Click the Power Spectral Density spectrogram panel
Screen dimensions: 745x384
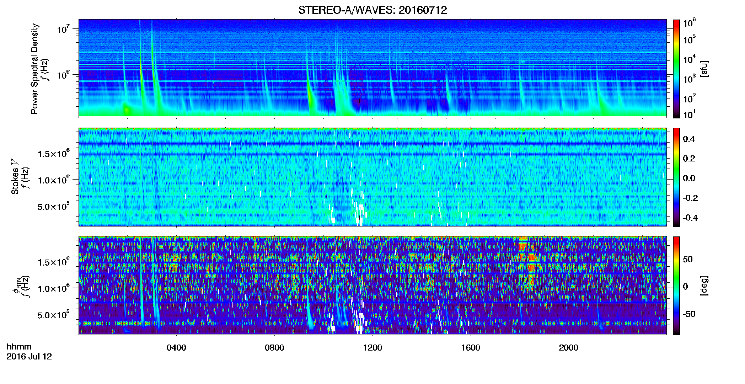coord(372,68)
